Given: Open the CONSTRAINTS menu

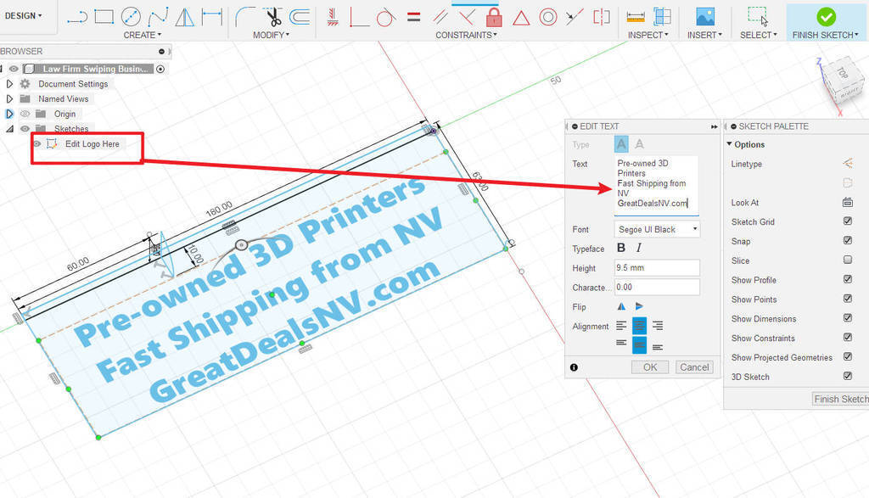Looking at the screenshot, I should point(466,35).
